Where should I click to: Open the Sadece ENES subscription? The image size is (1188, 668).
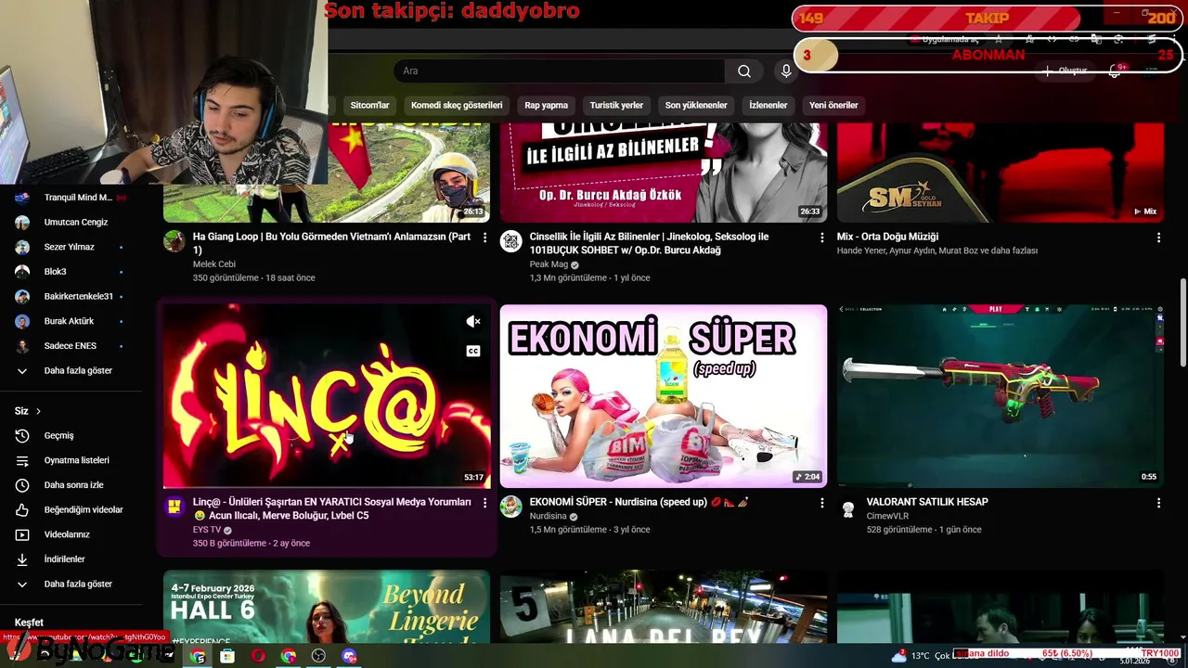tap(71, 346)
